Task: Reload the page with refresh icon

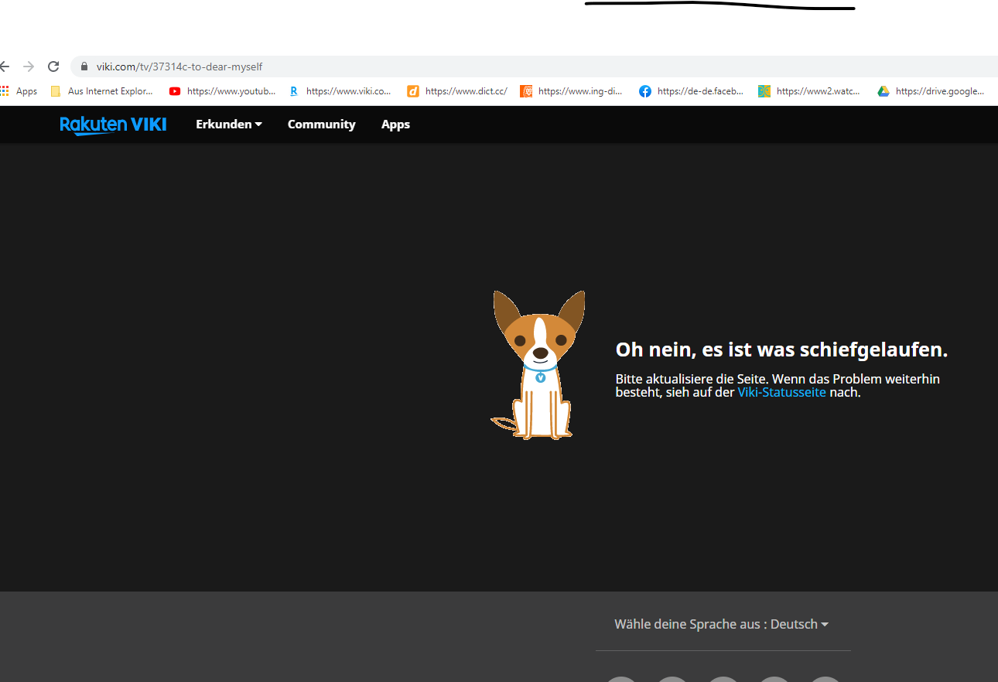Action: pos(53,66)
